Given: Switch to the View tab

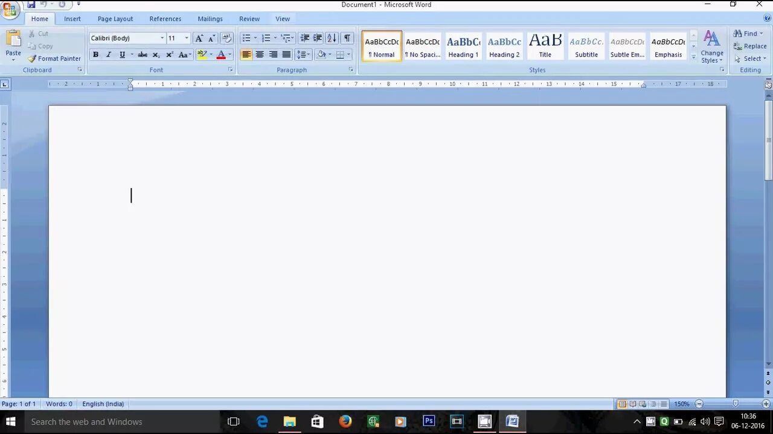Looking at the screenshot, I should click(x=283, y=19).
